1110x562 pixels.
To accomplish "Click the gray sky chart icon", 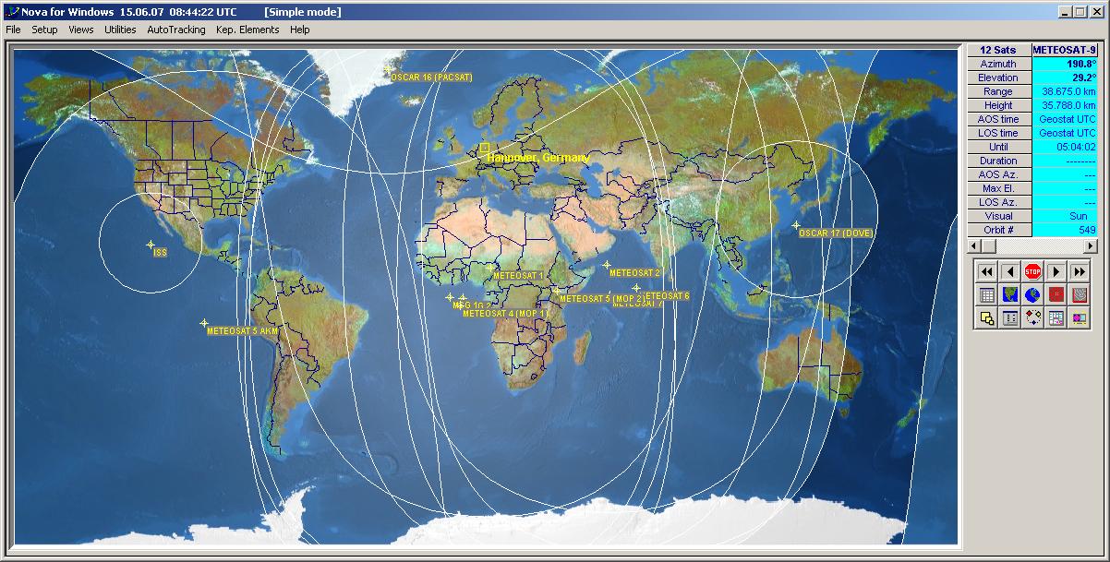I will click(x=1079, y=295).
